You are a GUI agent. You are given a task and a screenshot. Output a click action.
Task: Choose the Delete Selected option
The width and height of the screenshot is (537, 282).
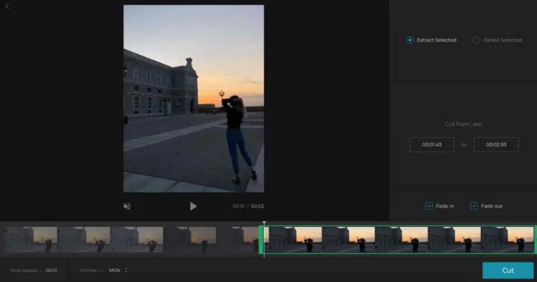477,40
